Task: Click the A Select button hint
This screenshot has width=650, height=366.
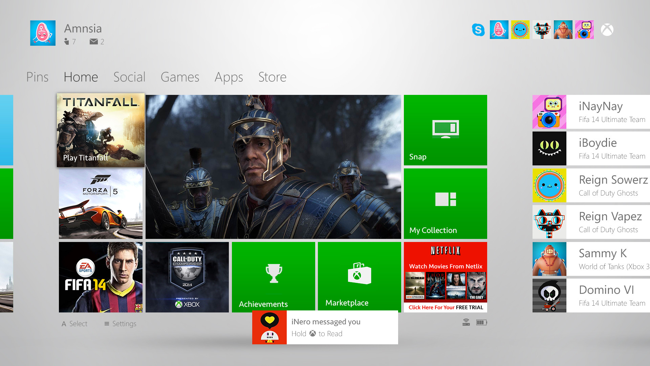Action: click(x=74, y=324)
